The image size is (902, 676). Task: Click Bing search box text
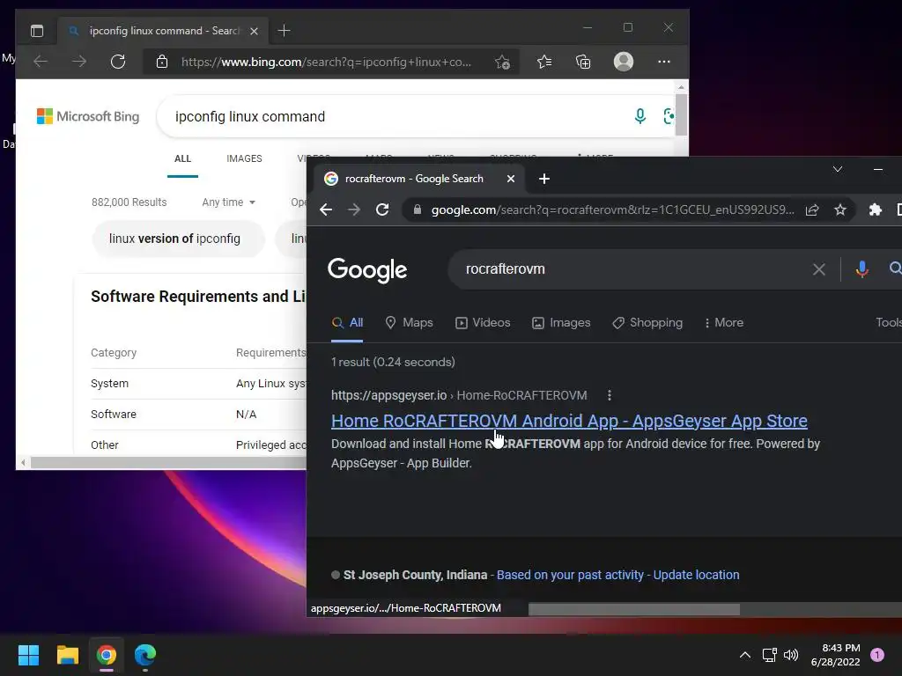pos(250,117)
